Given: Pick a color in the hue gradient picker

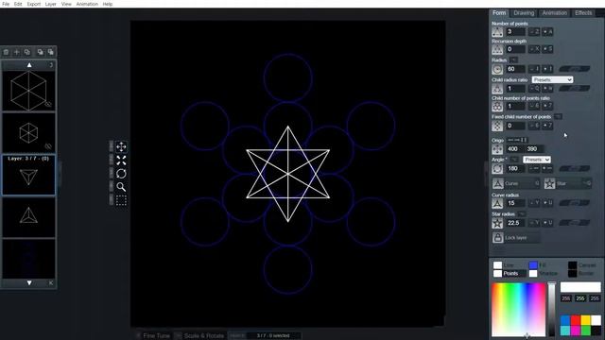Looking at the screenshot, I should click(x=519, y=310).
